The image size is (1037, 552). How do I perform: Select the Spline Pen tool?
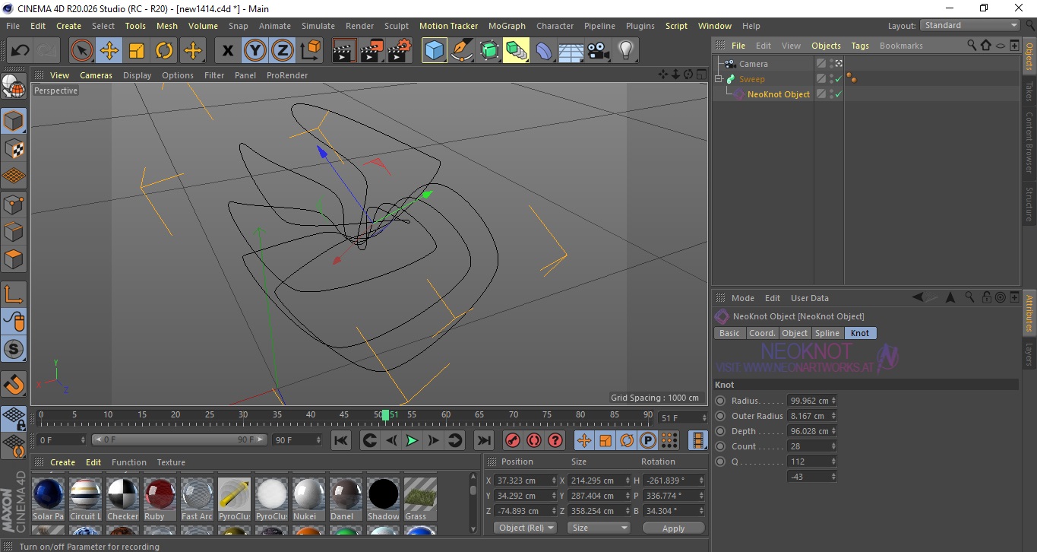462,51
